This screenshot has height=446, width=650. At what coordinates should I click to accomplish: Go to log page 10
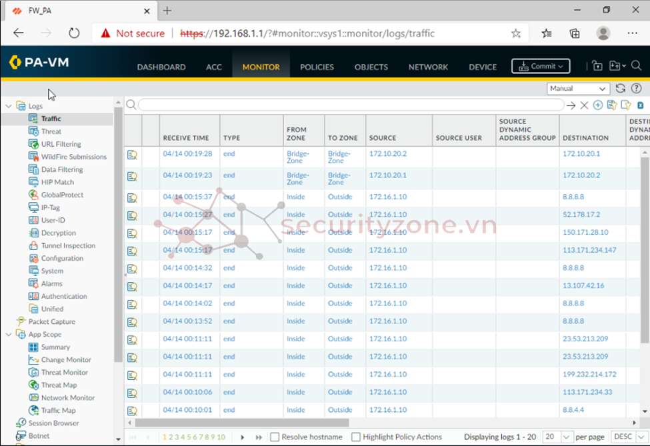(221, 437)
